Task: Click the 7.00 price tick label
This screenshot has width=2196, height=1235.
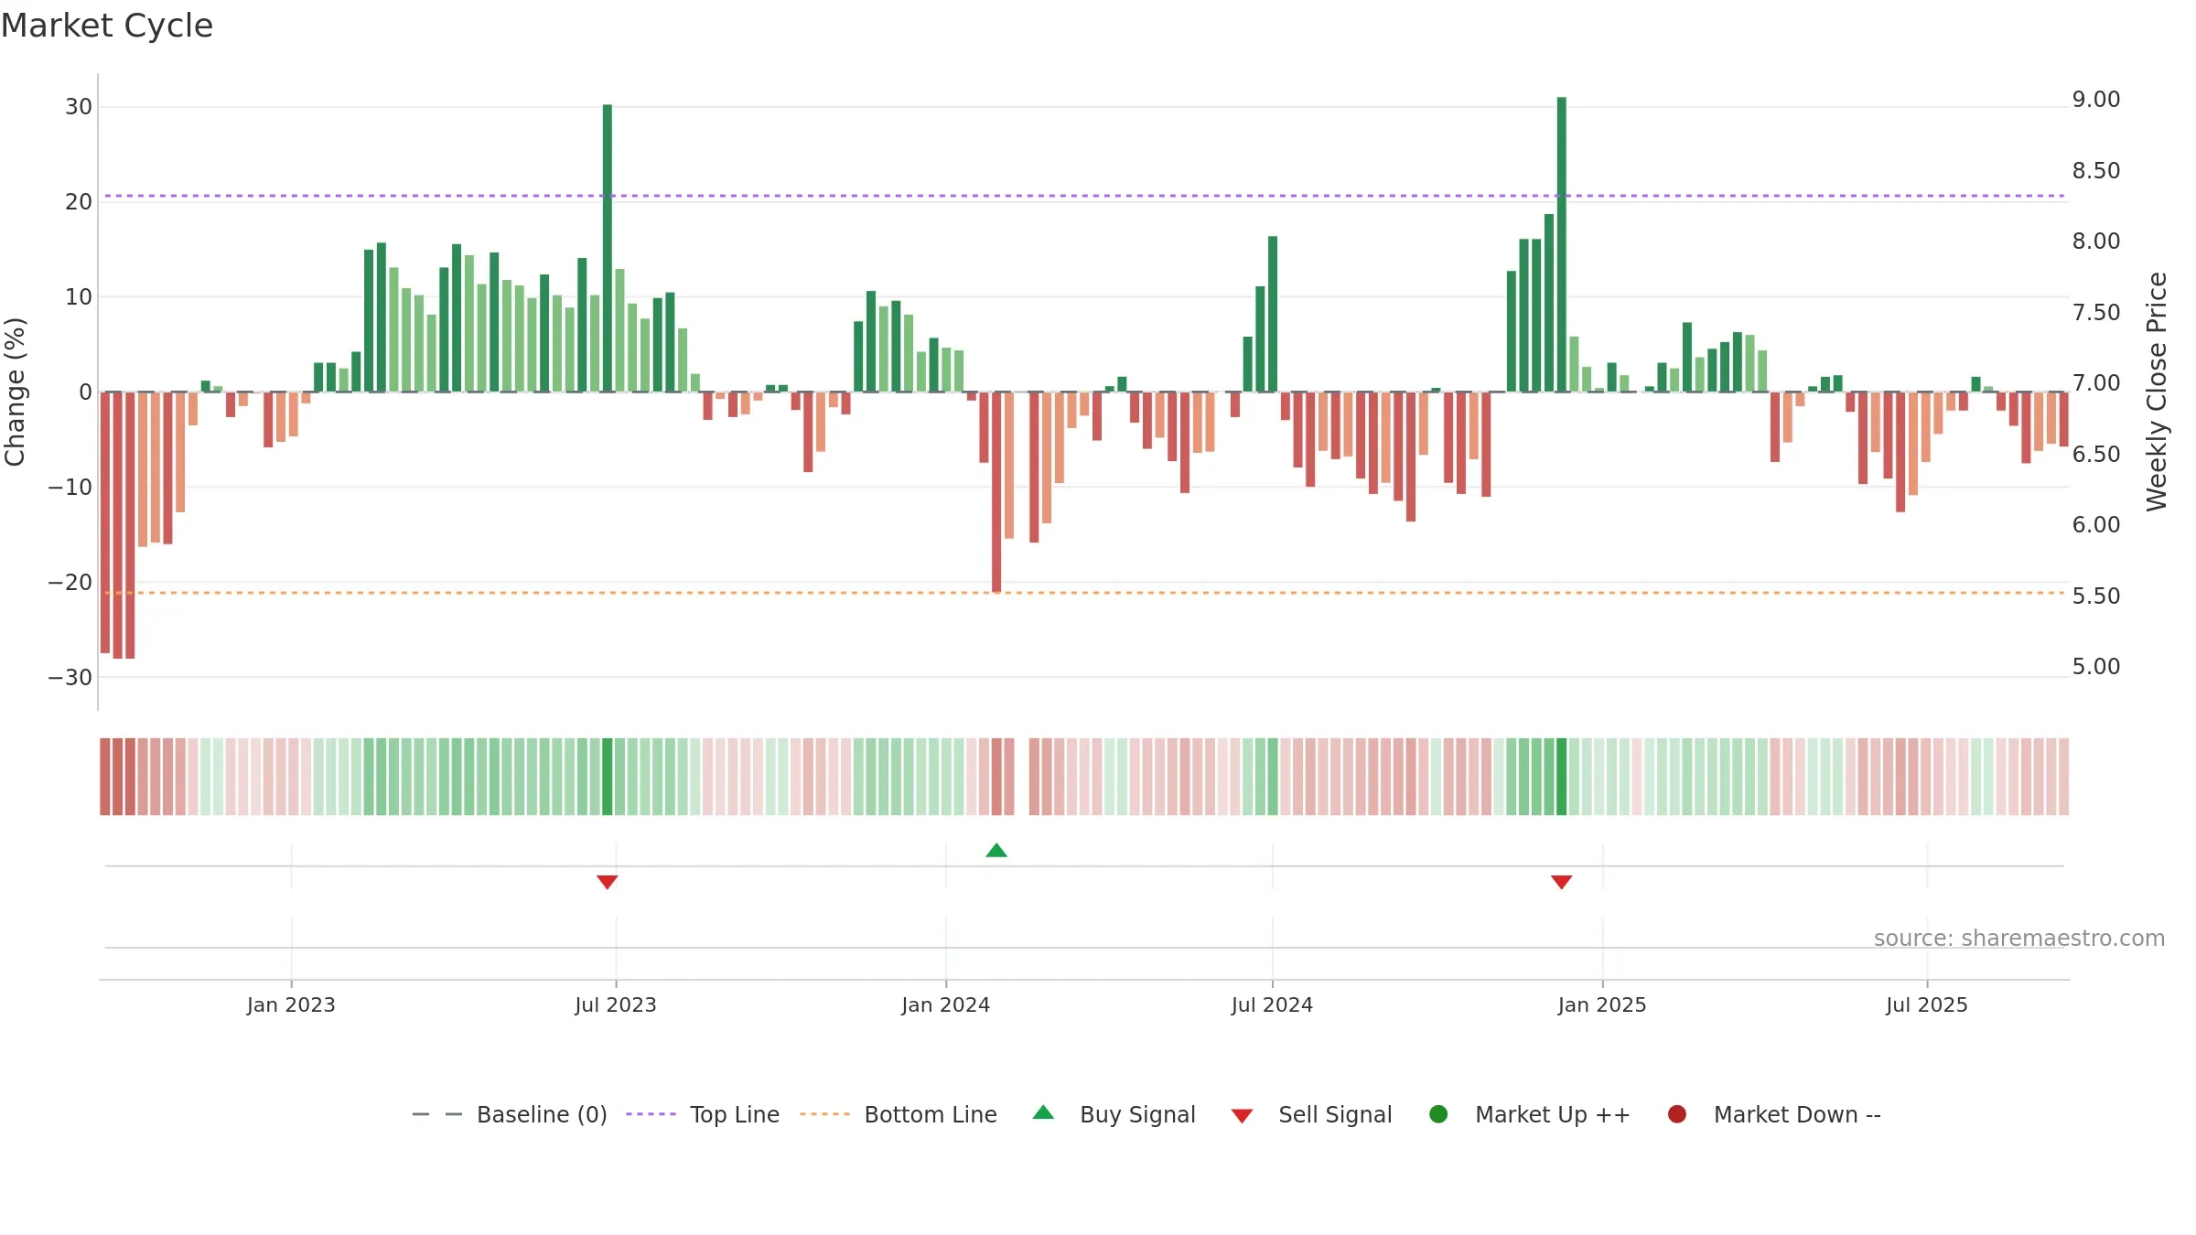Action: click(2096, 383)
